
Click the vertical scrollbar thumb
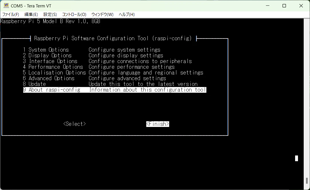point(307,181)
